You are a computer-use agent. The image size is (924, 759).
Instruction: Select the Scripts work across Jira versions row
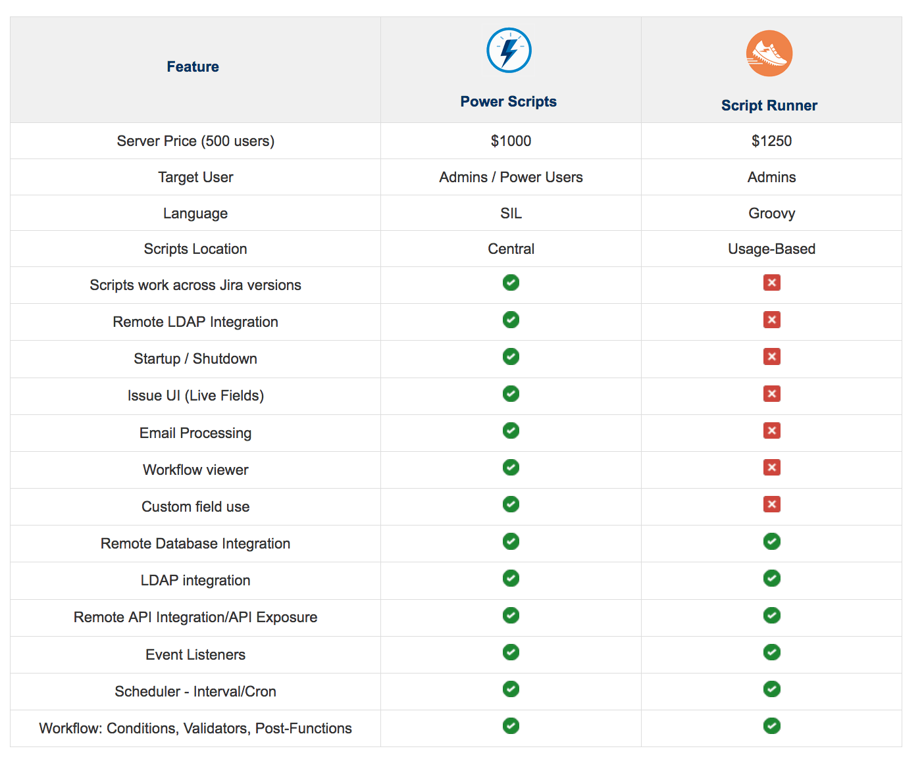pyautogui.click(x=195, y=285)
